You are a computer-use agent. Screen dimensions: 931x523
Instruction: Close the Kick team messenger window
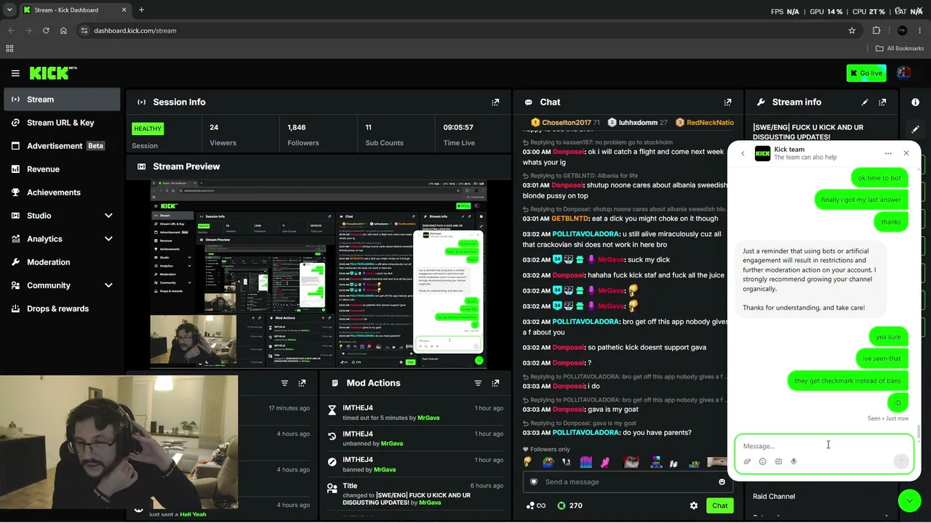click(x=906, y=153)
